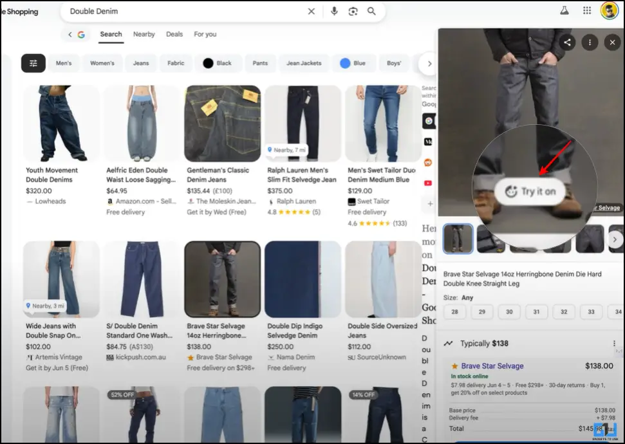Apply the Blue color filter chip

(x=353, y=63)
